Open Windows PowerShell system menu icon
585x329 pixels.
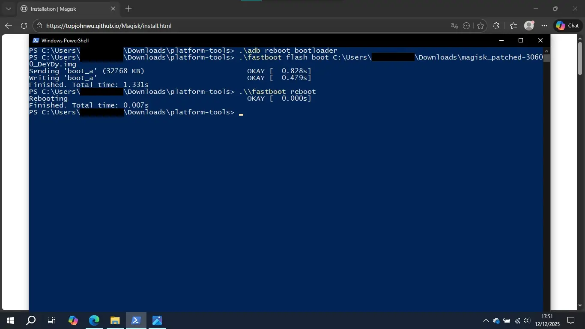click(x=36, y=40)
